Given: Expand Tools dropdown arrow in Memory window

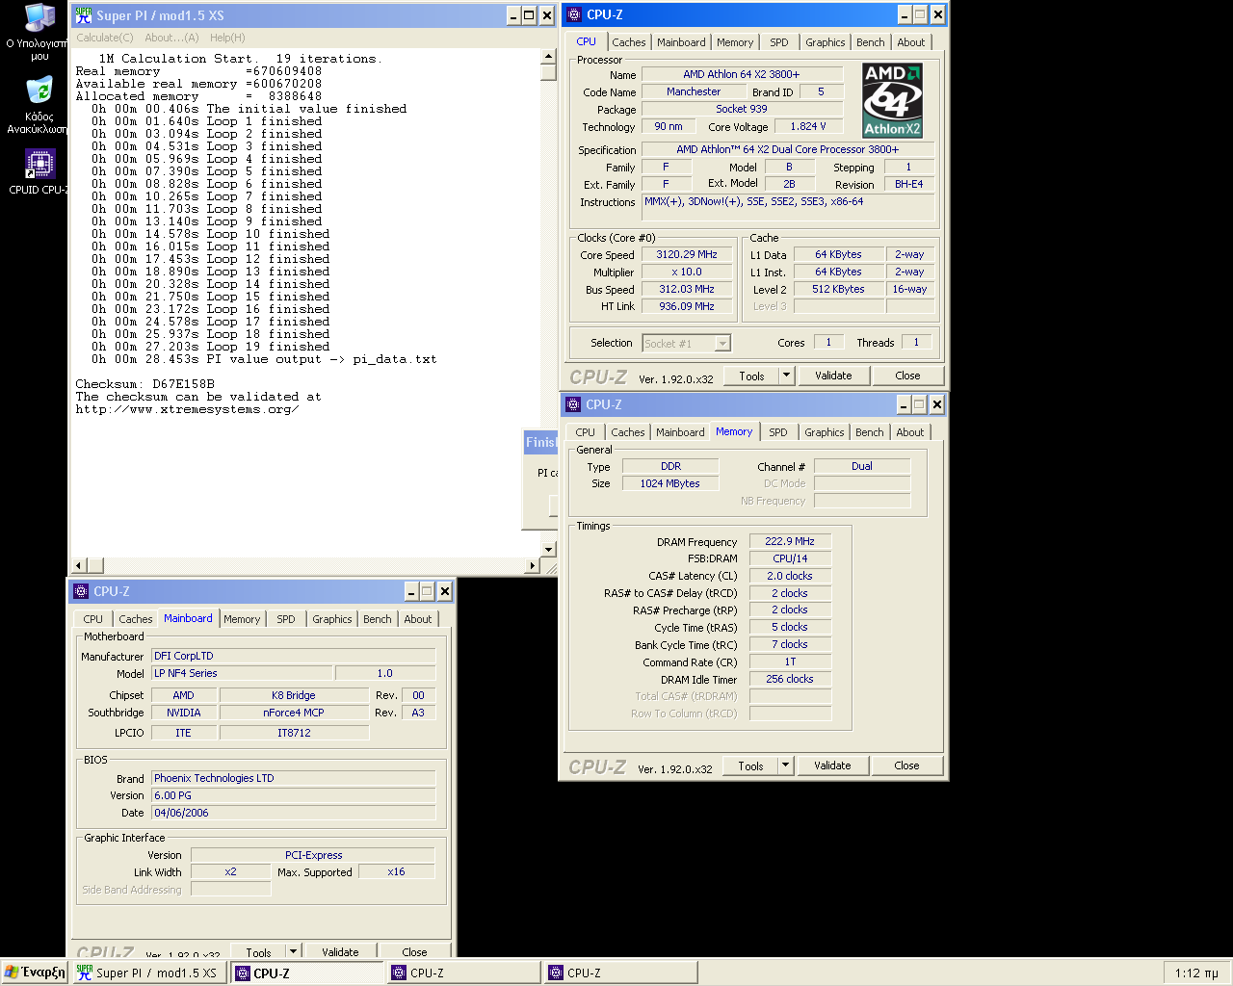Looking at the screenshot, I should (785, 765).
